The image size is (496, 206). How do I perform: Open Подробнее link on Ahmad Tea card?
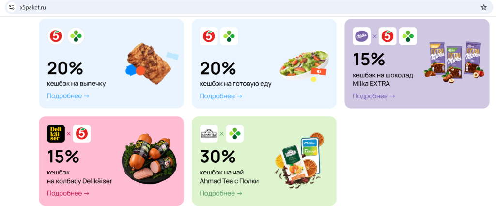221,193
